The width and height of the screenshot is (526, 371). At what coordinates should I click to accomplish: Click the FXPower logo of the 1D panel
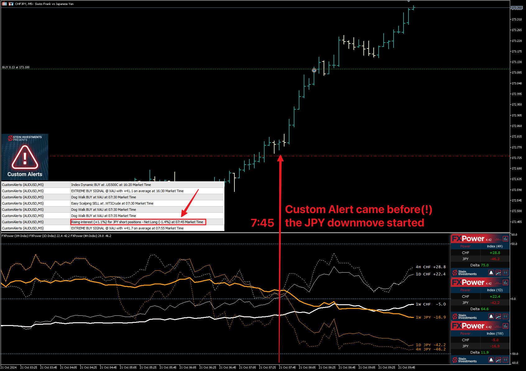(x=468, y=283)
